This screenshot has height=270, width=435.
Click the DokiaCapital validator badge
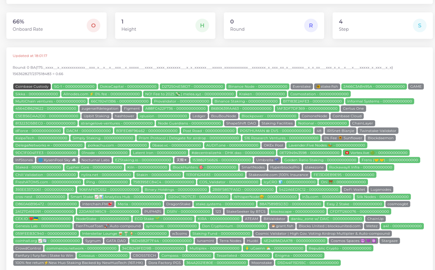[x=128, y=86]
